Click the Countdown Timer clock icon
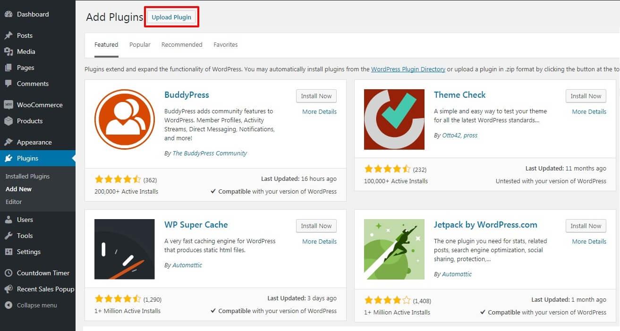This screenshot has width=620, height=331. tap(8, 273)
